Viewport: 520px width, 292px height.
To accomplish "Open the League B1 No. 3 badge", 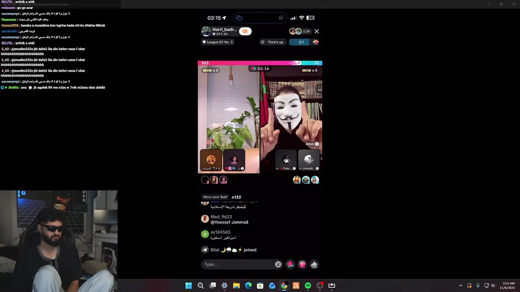I will coord(218,42).
